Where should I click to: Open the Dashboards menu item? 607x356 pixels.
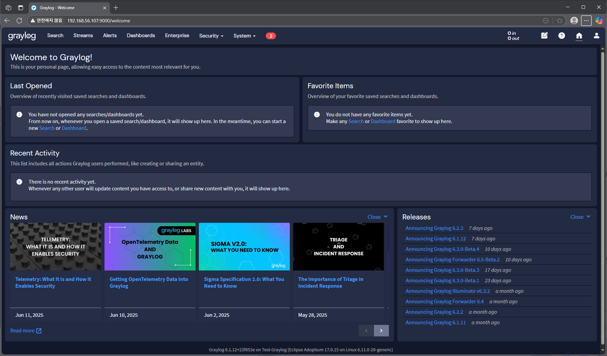point(141,35)
